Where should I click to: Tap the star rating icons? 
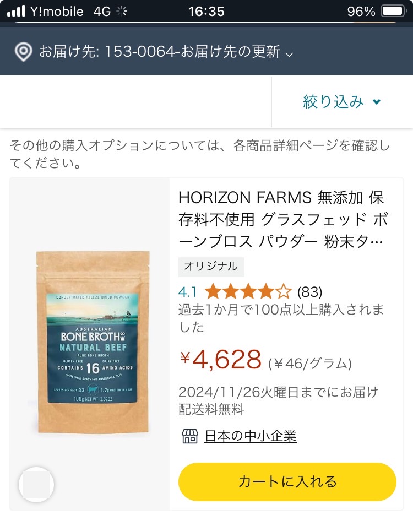tap(248, 292)
